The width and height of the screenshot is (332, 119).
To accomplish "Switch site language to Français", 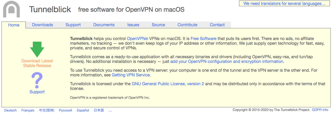I will (x=28, y=110).
